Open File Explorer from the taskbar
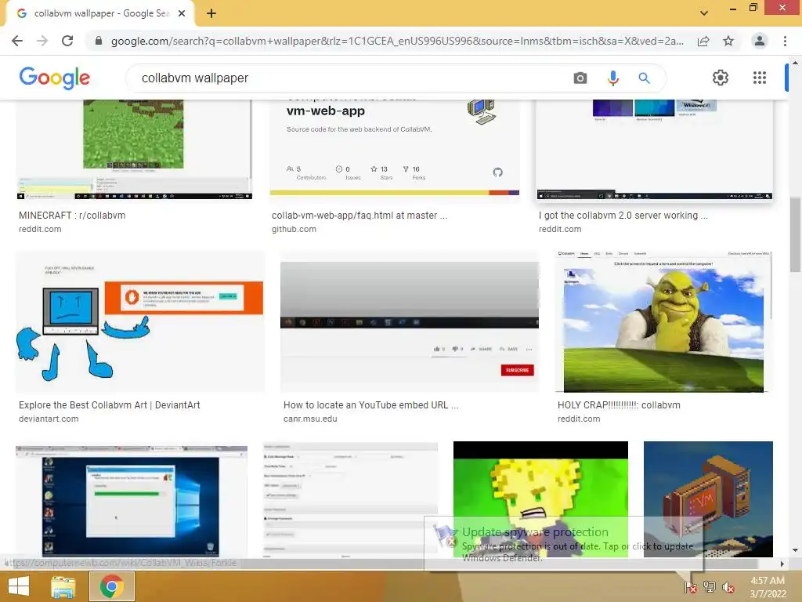This screenshot has height=602, width=802. pyautogui.click(x=63, y=586)
